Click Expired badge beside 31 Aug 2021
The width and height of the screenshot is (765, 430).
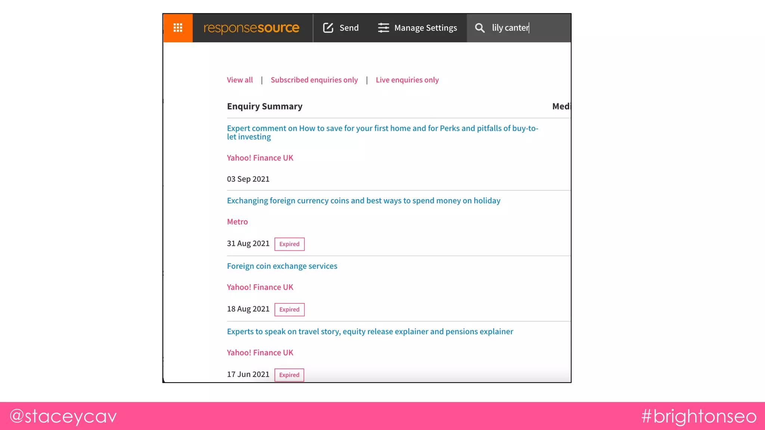[289, 244]
